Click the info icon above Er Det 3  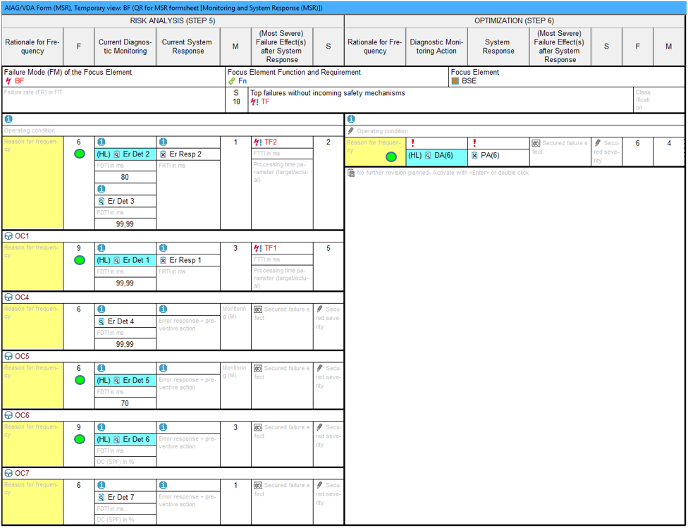click(x=102, y=189)
